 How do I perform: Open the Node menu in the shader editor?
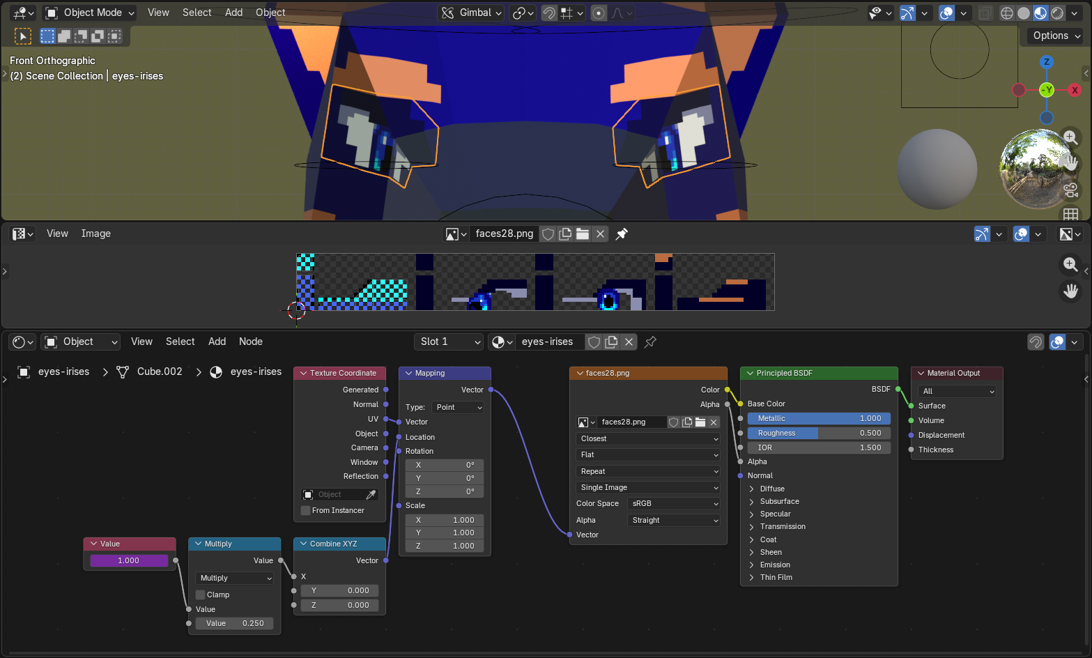[250, 342]
